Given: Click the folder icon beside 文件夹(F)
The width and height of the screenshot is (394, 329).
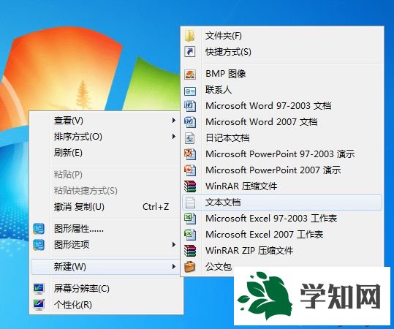Looking at the screenshot, I should (190, 36).
